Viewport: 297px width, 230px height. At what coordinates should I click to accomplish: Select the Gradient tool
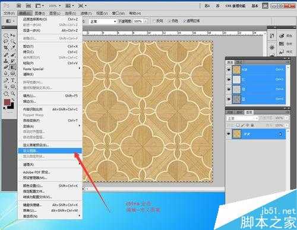click(13, 67)
